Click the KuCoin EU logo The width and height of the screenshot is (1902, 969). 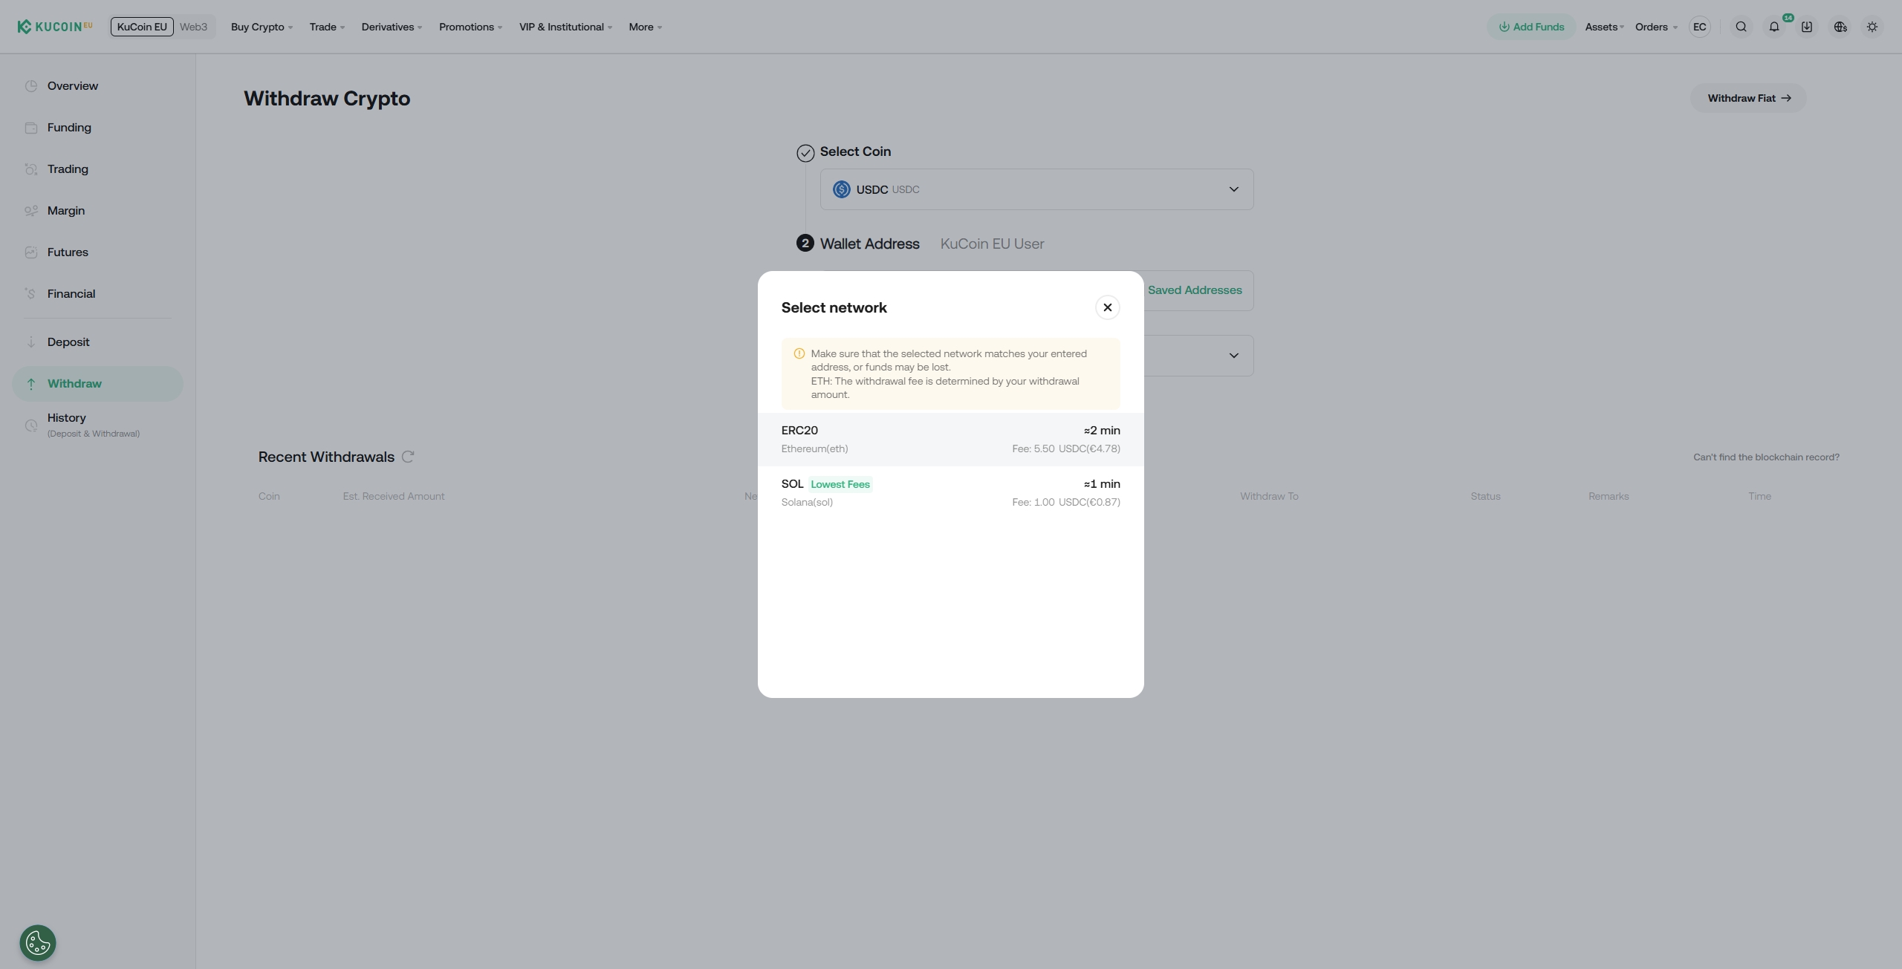click(x=55, y=27)
